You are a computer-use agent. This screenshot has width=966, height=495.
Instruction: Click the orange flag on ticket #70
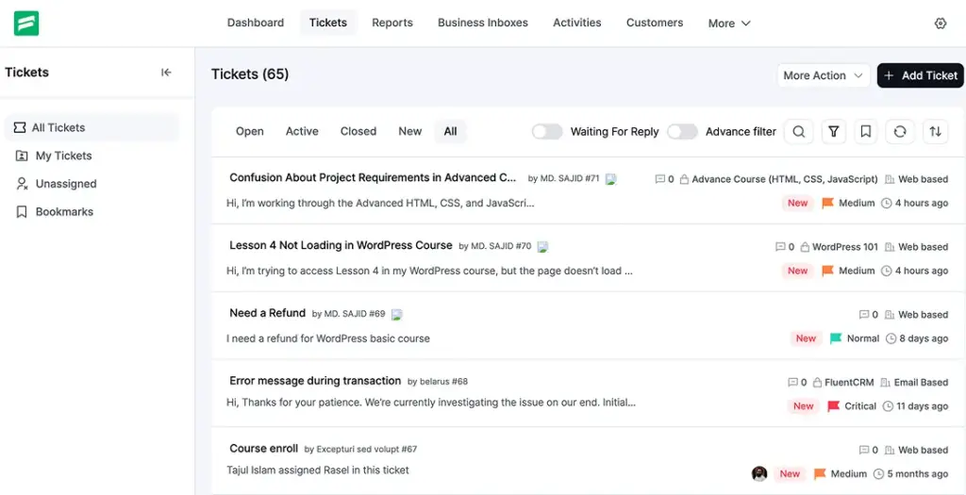(x=827, y=271)
